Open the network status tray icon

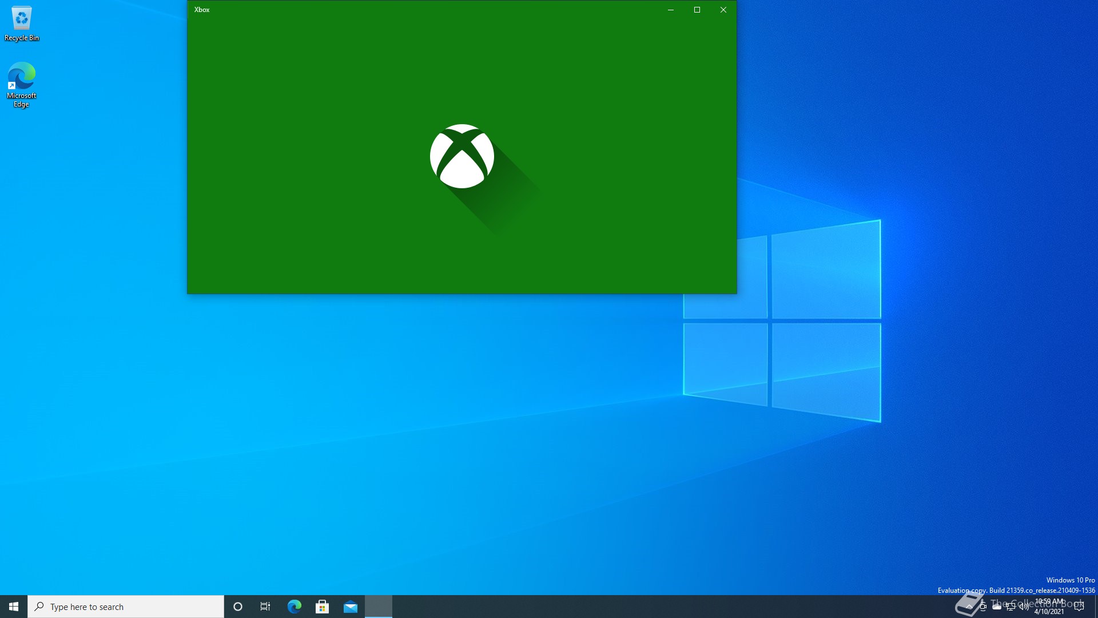click(1011, 607)
